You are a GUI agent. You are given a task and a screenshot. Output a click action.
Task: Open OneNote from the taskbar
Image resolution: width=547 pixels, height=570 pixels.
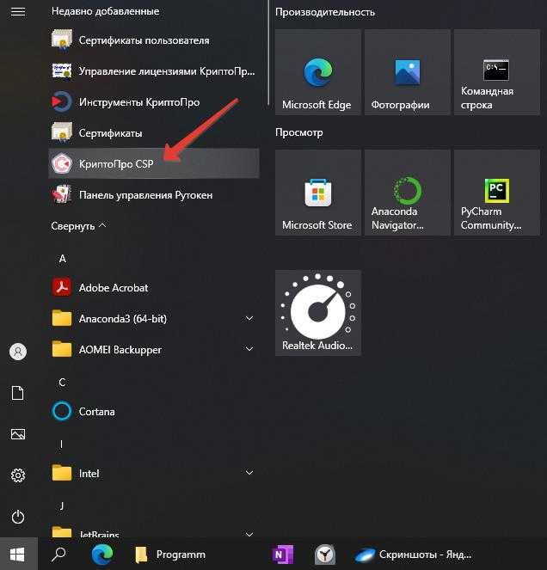tap(282, 554)
